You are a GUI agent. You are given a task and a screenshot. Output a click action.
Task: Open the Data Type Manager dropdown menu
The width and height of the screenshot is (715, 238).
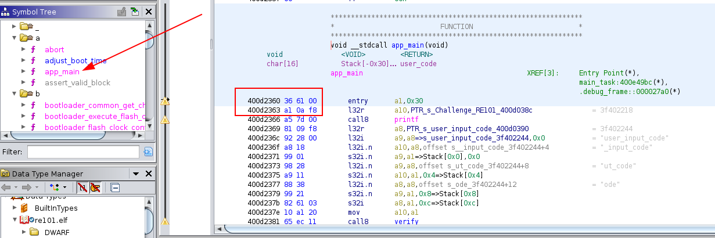pyautogui.click(x=136, y=174)
